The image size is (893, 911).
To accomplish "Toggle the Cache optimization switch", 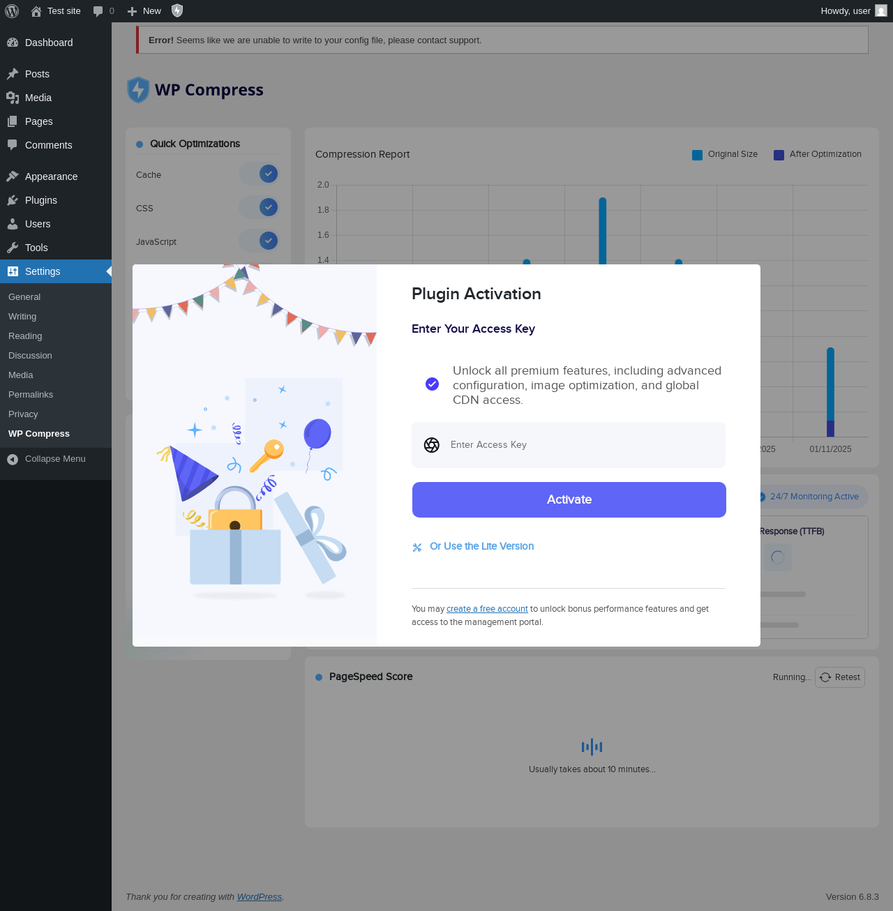I will [259, 174].
